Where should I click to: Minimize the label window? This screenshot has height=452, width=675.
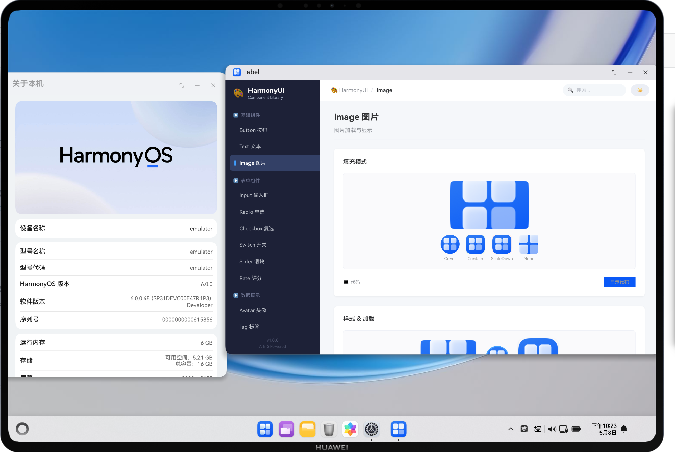pyautogui.click(x=630, y=72)
